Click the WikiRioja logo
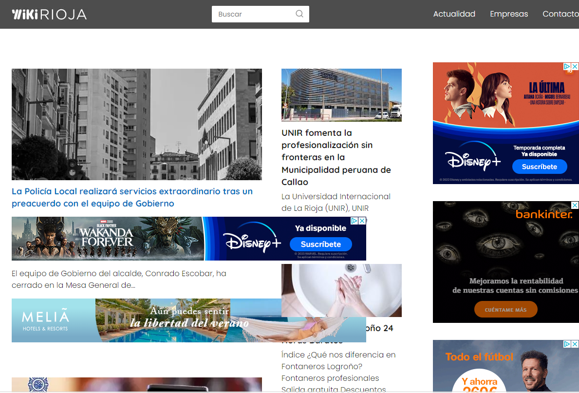579x393 pixels. pyautogui.click(x=49, y=15)
